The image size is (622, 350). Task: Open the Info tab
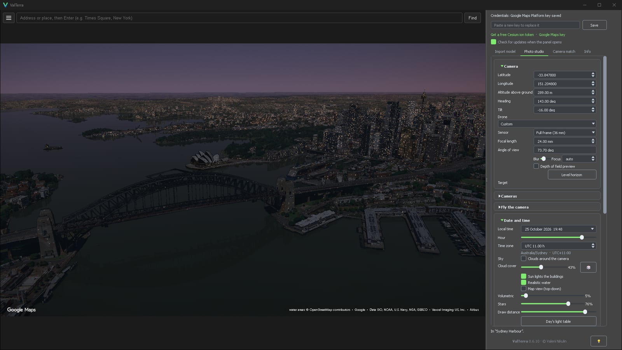pyautogui.click(x=587, y=51)
